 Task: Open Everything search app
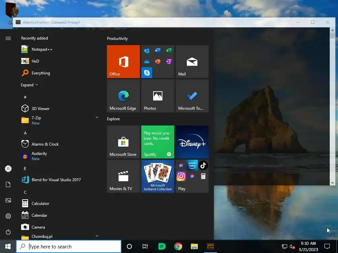[60, 73]
